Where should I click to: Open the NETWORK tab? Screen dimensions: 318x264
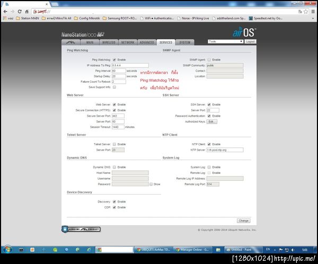[x=128, y=42]
